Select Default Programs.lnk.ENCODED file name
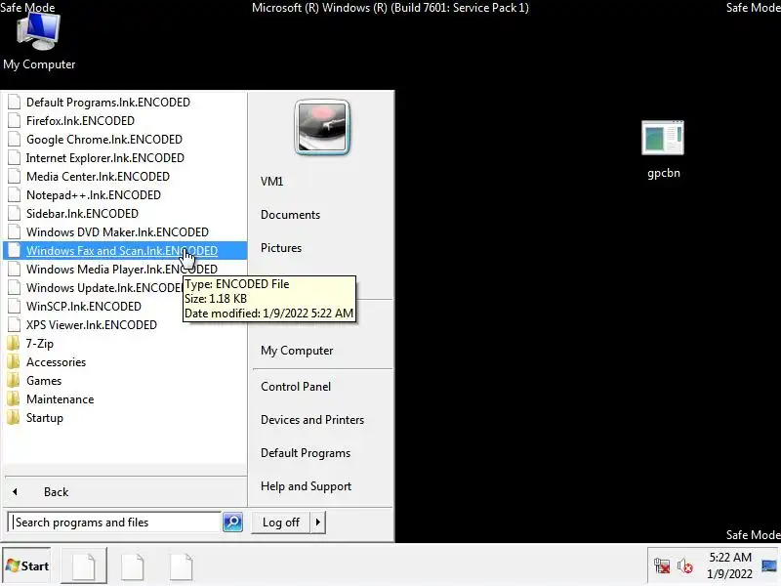The image size is (781, 586). (x=108, y=103)
